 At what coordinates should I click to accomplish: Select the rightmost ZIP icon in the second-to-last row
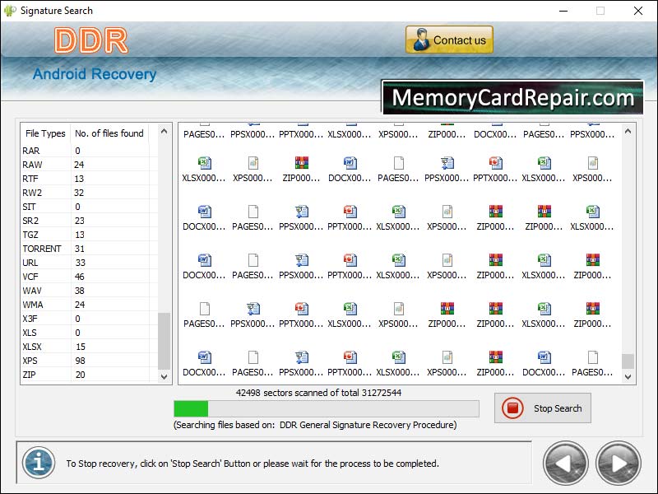click(x=592, y=309)
